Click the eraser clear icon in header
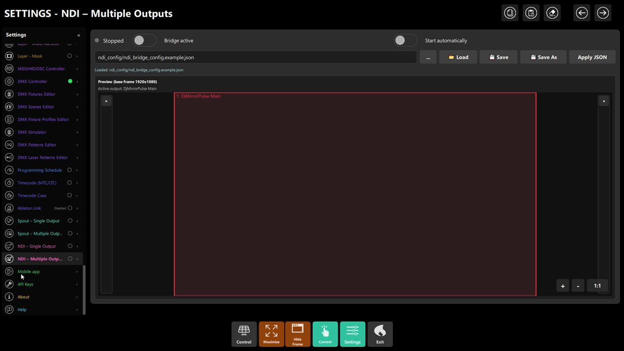This screenshot has height=351, width=624. 552,13
